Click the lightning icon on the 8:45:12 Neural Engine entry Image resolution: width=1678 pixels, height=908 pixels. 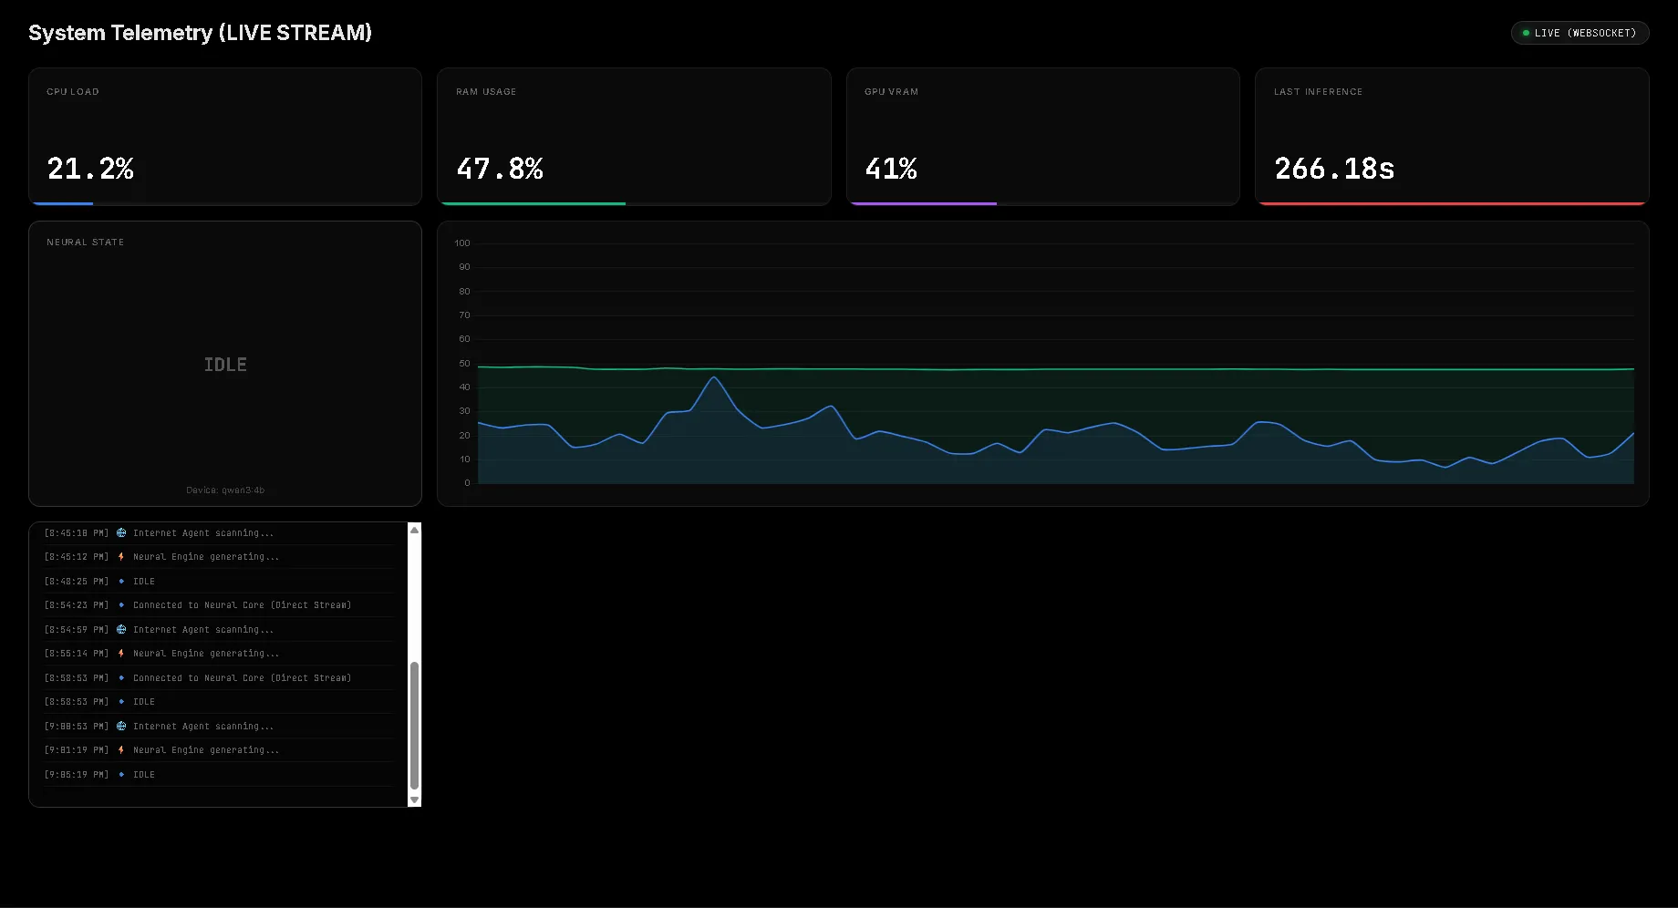point(121,556)
